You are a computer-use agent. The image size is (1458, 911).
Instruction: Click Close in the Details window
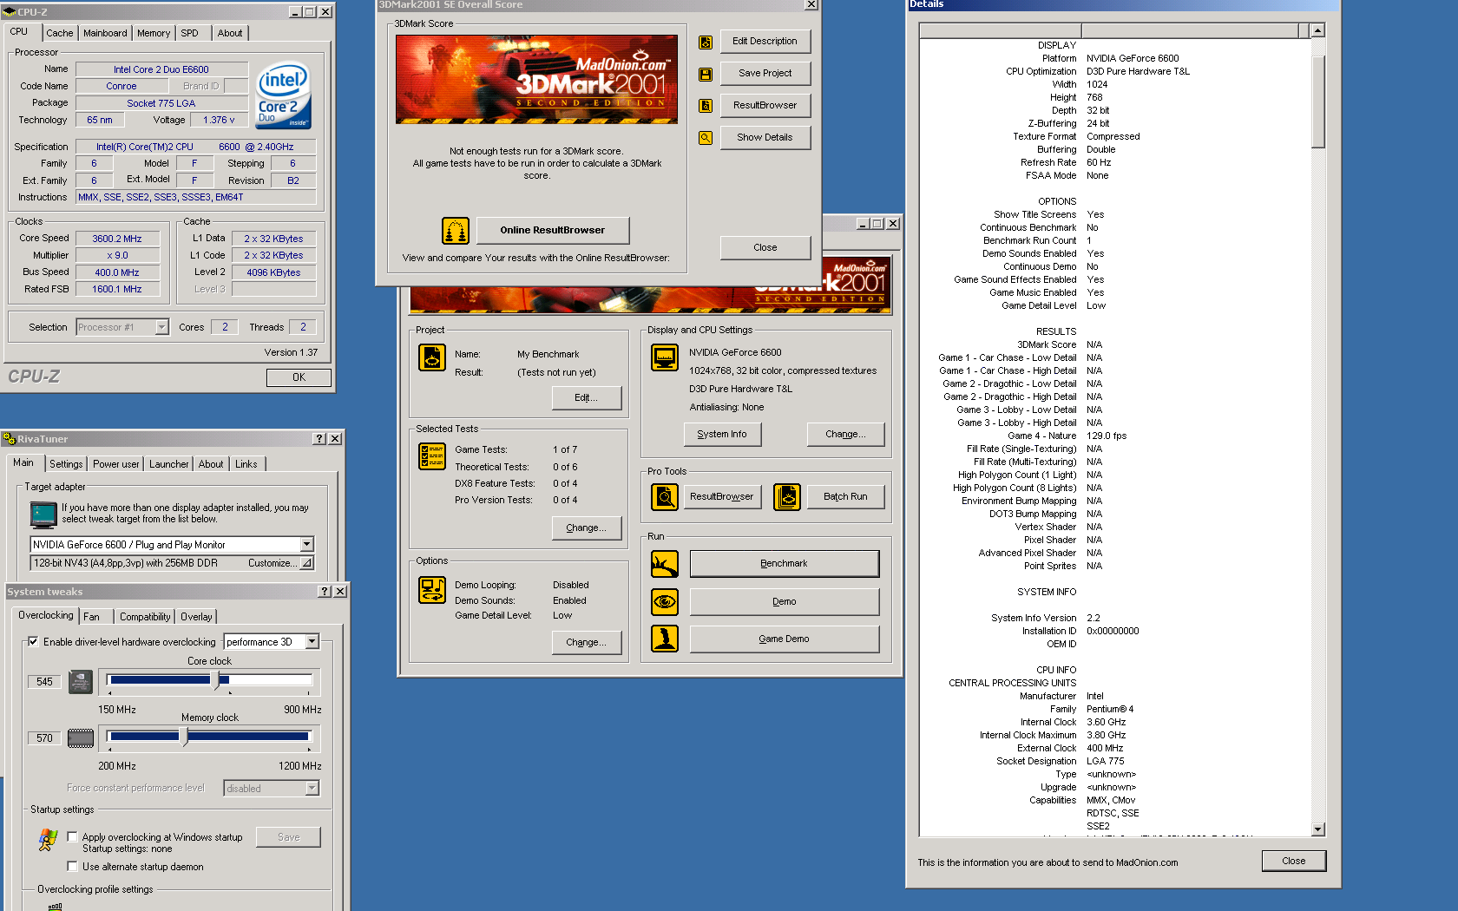(1294, 862)
